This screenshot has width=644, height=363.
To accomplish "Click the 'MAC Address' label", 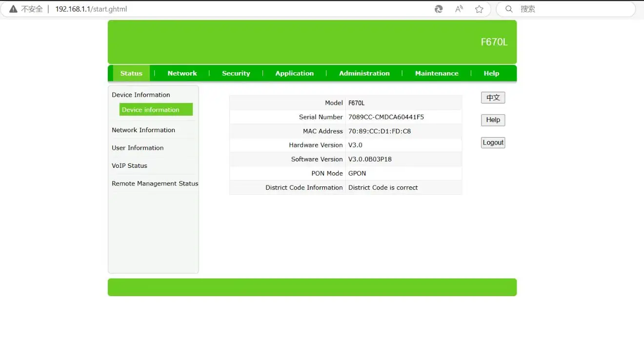I will coord(323,131).
